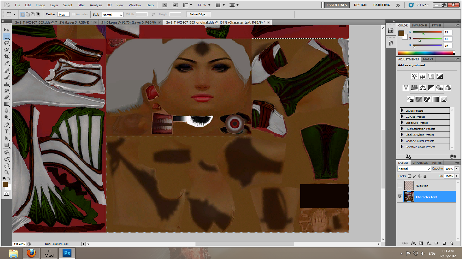Choose the Horizontal Type tool
462x259 pixels.
pyautogui.click(x=7, y=132)
